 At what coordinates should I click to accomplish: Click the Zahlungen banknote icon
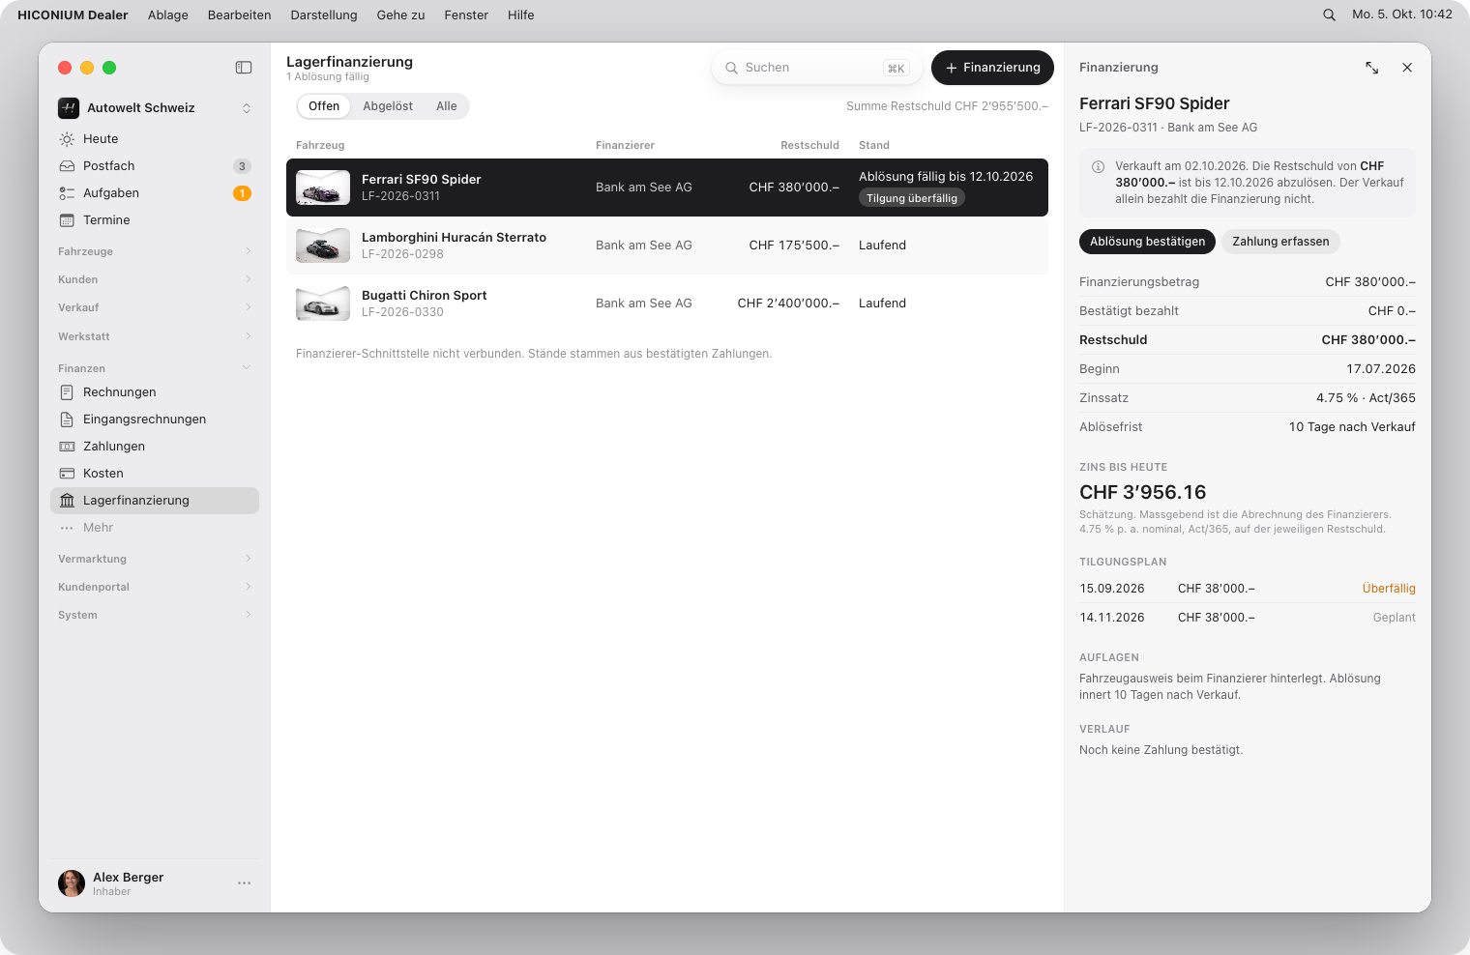coord(67,447)
